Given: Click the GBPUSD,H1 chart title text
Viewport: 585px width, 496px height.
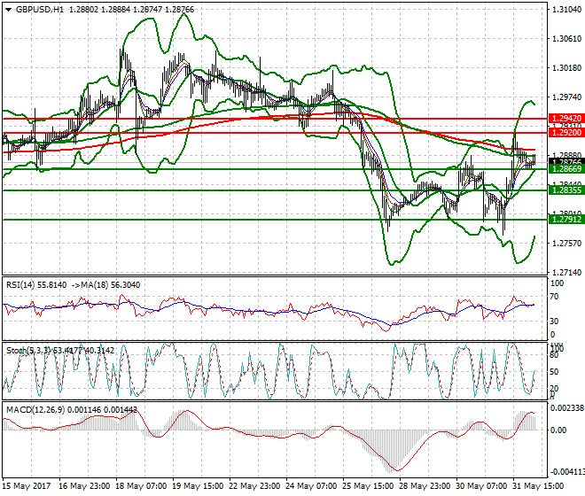Looking at the screenshot, I should pyautogui.click(x=40, y=10).
